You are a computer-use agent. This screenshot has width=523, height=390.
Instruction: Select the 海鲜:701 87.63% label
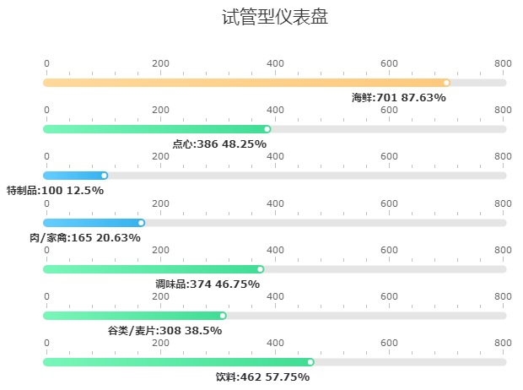(399, 98)
